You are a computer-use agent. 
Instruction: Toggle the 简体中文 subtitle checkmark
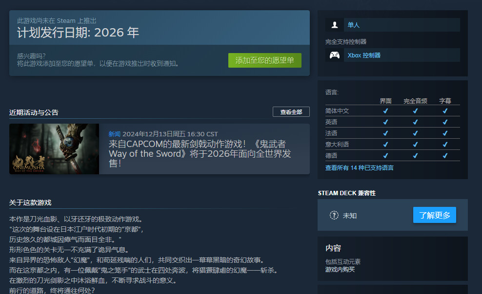445,110
